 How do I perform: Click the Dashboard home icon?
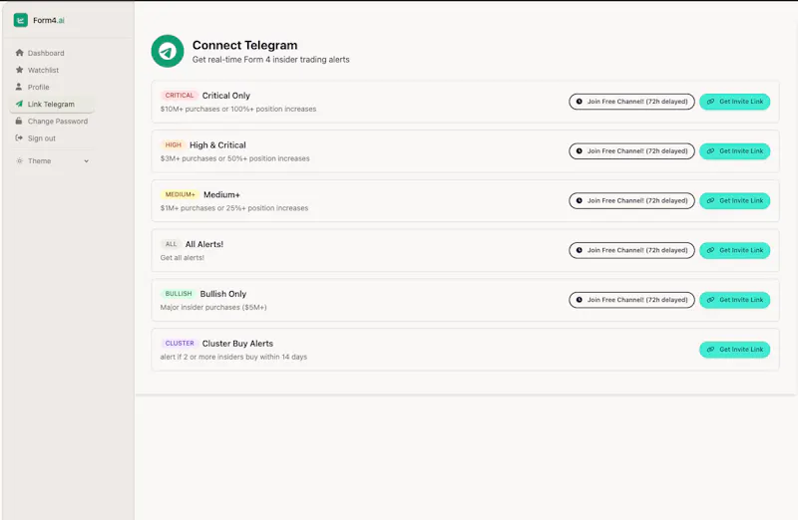[x=19, y=53]
